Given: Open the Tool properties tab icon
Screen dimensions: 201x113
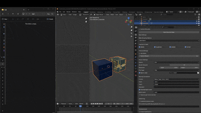Looking at the screenshot, I should pyautogui.click(x=136, y=31).
